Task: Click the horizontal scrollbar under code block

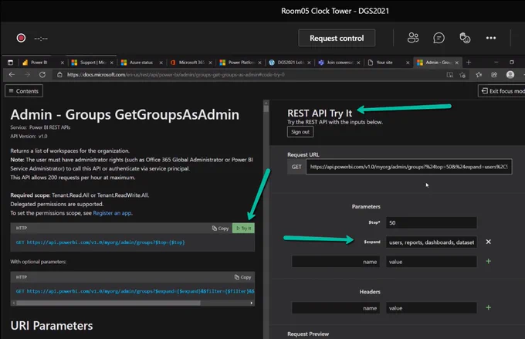Action: [x=108, y=303]
